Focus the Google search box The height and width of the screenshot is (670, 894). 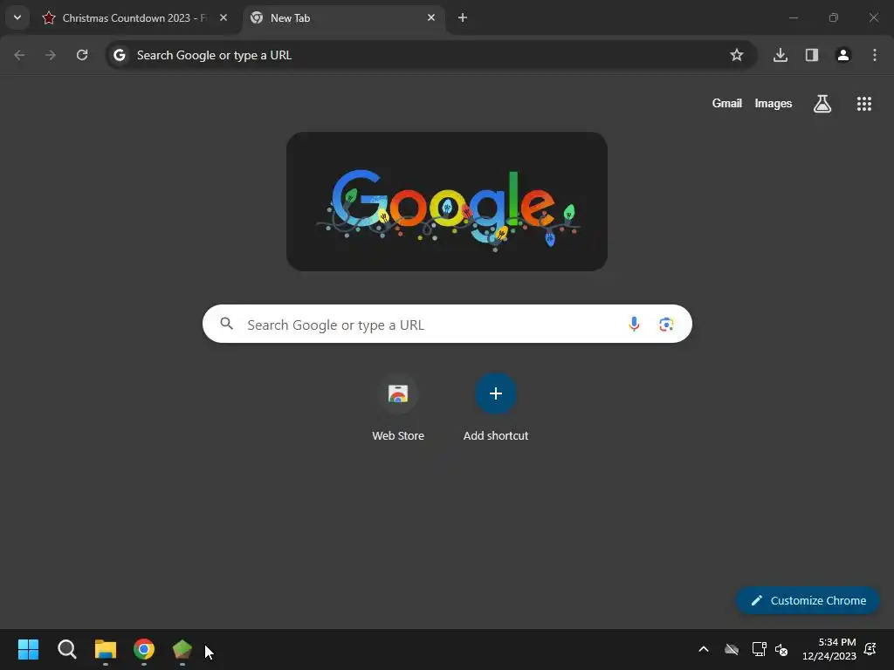pyautogui.click(x=447, y=324)
